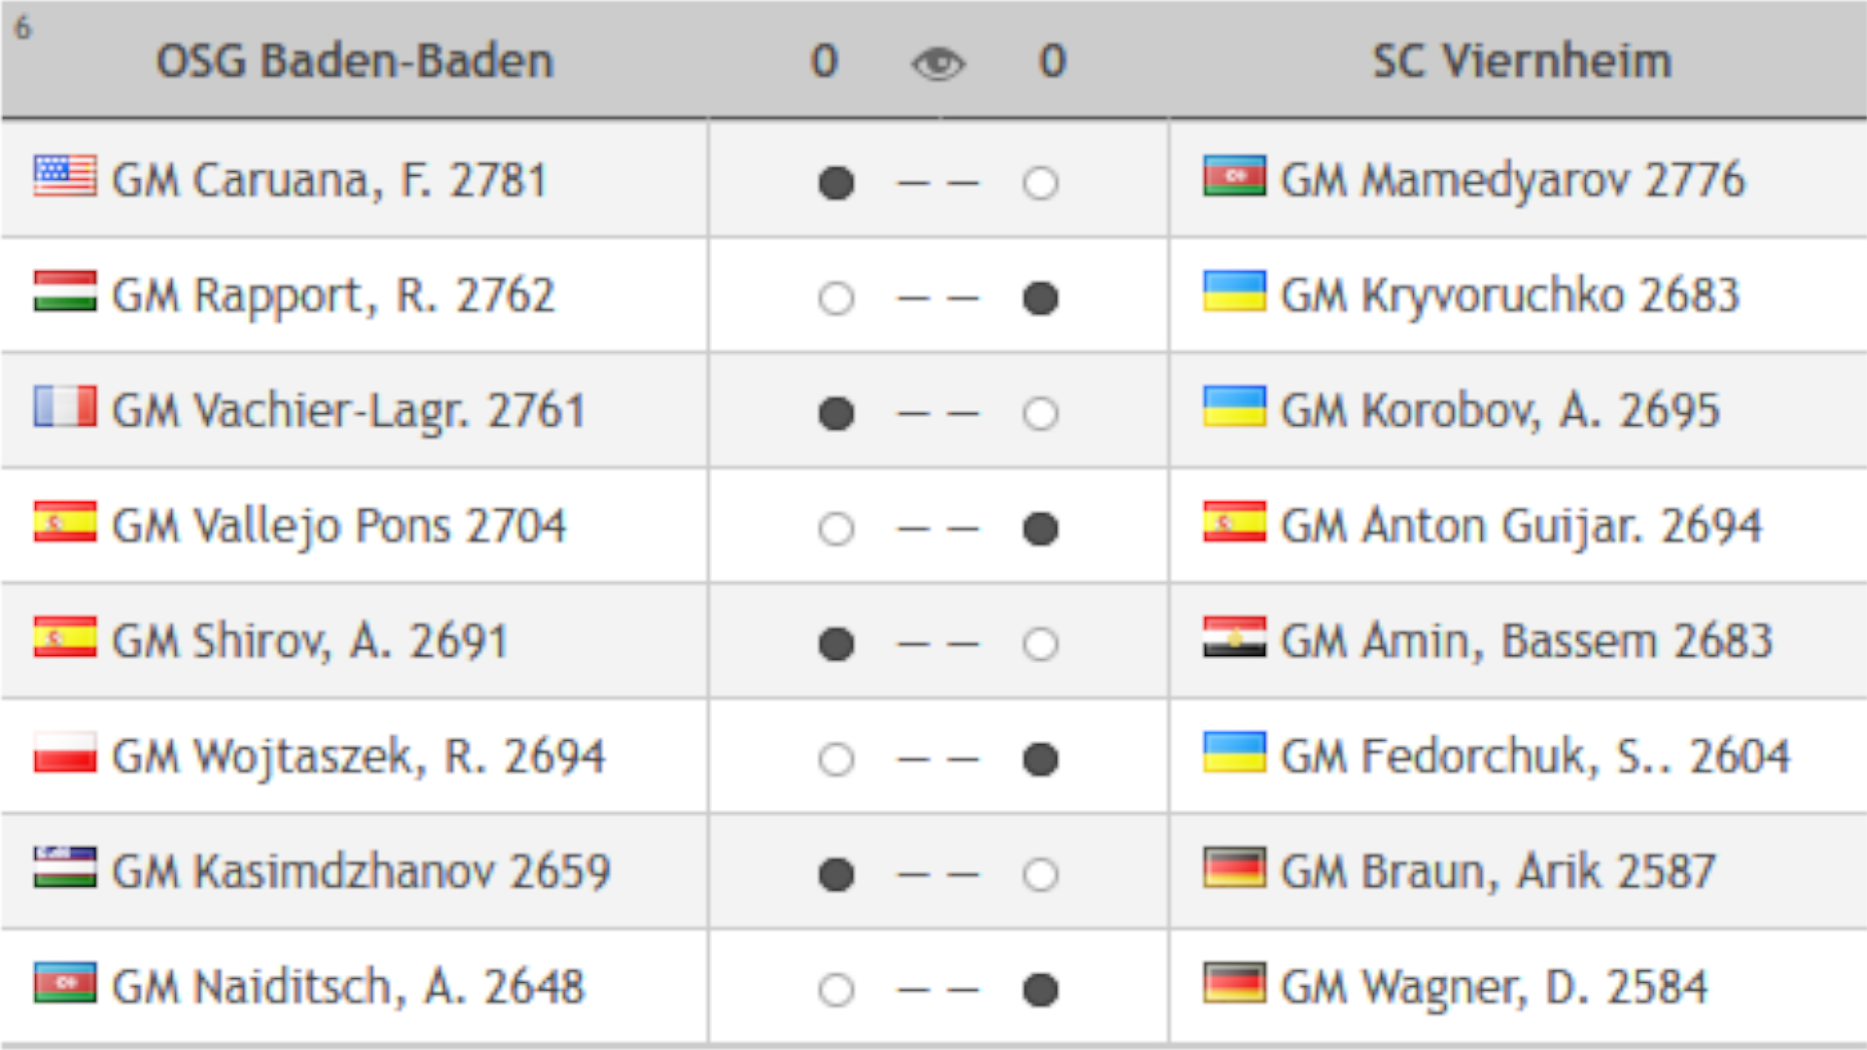Click the eye icon in the match header
The height and width of the screenshot is (1050, 1867).
(x=938, y=64)
